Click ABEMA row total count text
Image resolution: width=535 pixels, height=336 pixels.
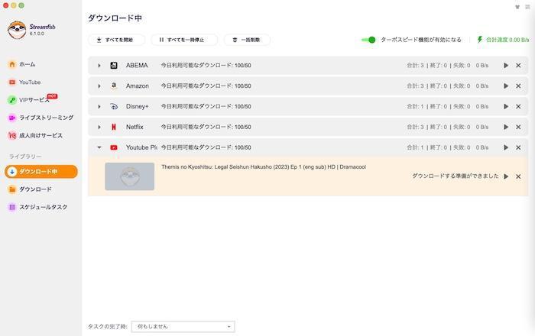(415, 66)
